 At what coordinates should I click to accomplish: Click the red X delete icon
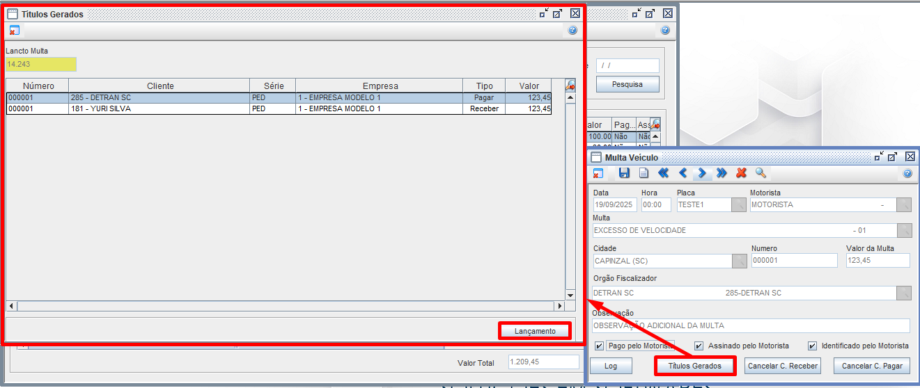[741, 173]
